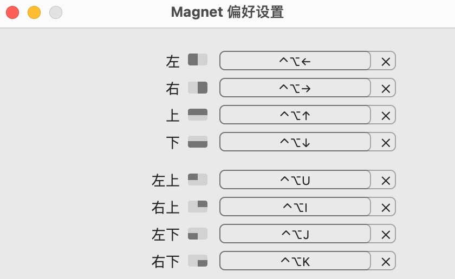Delete the 左上 shortcut ⌃⌥U
455x279 pixels.
[x=386, y=181]
